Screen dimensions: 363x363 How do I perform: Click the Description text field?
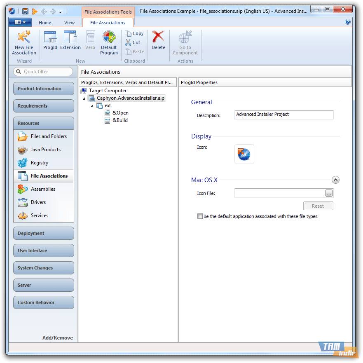click(283, 115)
